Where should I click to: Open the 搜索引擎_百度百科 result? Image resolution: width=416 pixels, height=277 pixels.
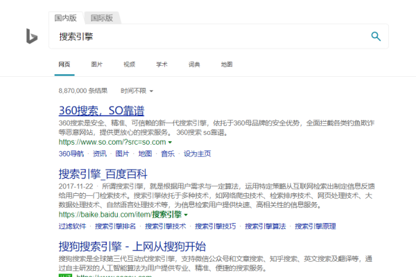point(103,174)
